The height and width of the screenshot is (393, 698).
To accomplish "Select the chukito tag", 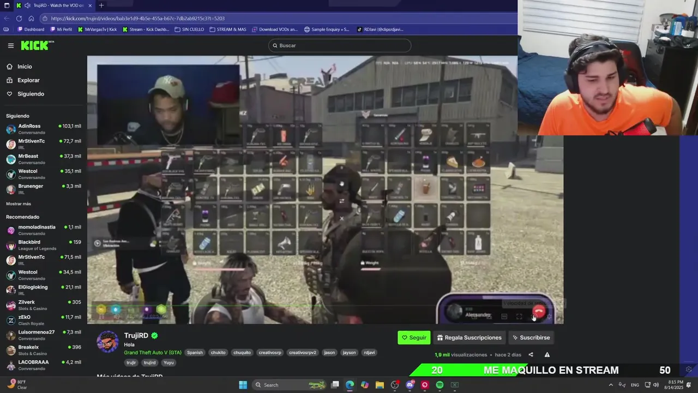I will [x=218, y=353].
